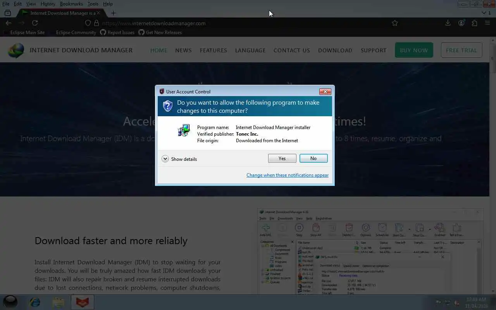This screenshot has height=310, width=496.
Task: Open Internet Explorer from the taskbar
Action: pyautogui.click(x=35, y=302)
